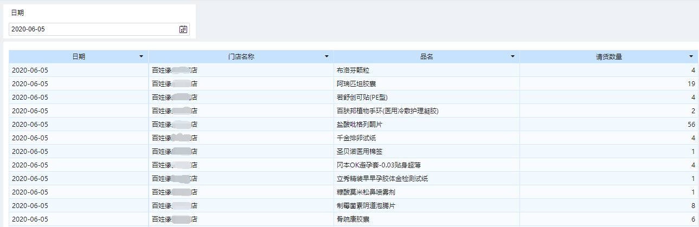Select the 糠酸莫米松鼻喷雾剂 product cell

427,192
